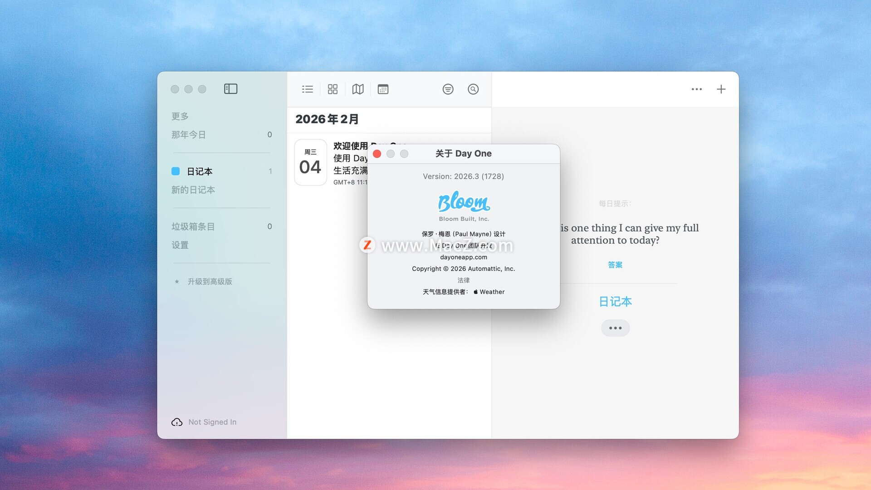The image size is (871, 490).
Task: Click the search icon
Action: [473, 89]
